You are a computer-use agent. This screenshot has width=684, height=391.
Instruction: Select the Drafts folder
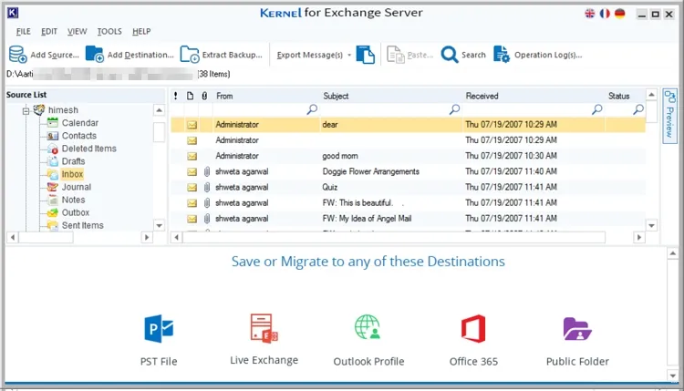[73, 161]
